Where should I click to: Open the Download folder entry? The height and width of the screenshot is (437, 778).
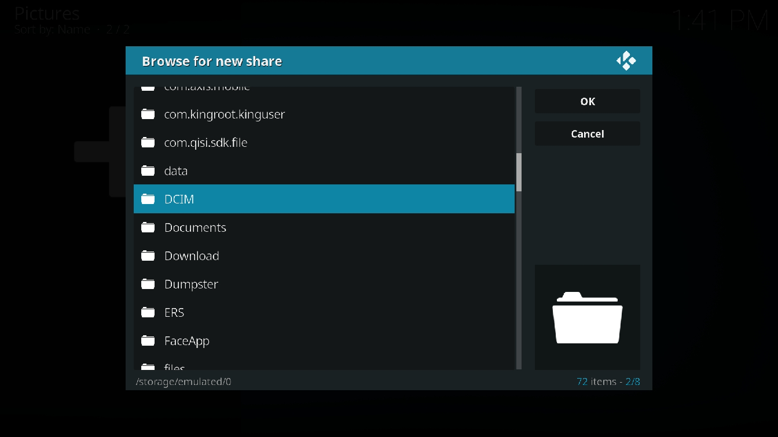click(324, 255)
